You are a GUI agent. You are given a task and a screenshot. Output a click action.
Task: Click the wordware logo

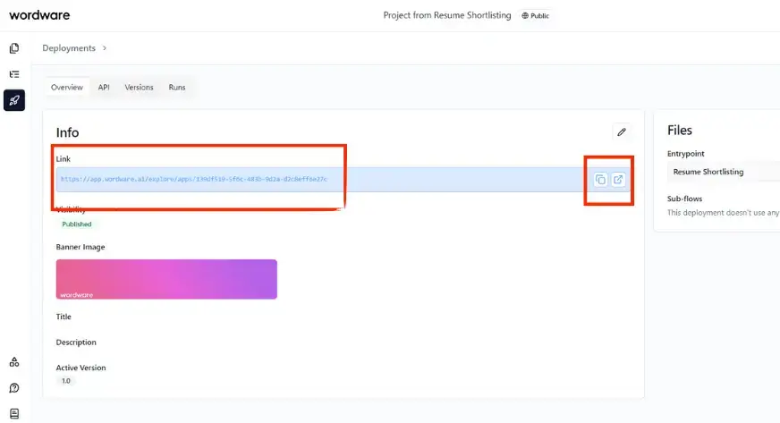(x=39, y=15)
